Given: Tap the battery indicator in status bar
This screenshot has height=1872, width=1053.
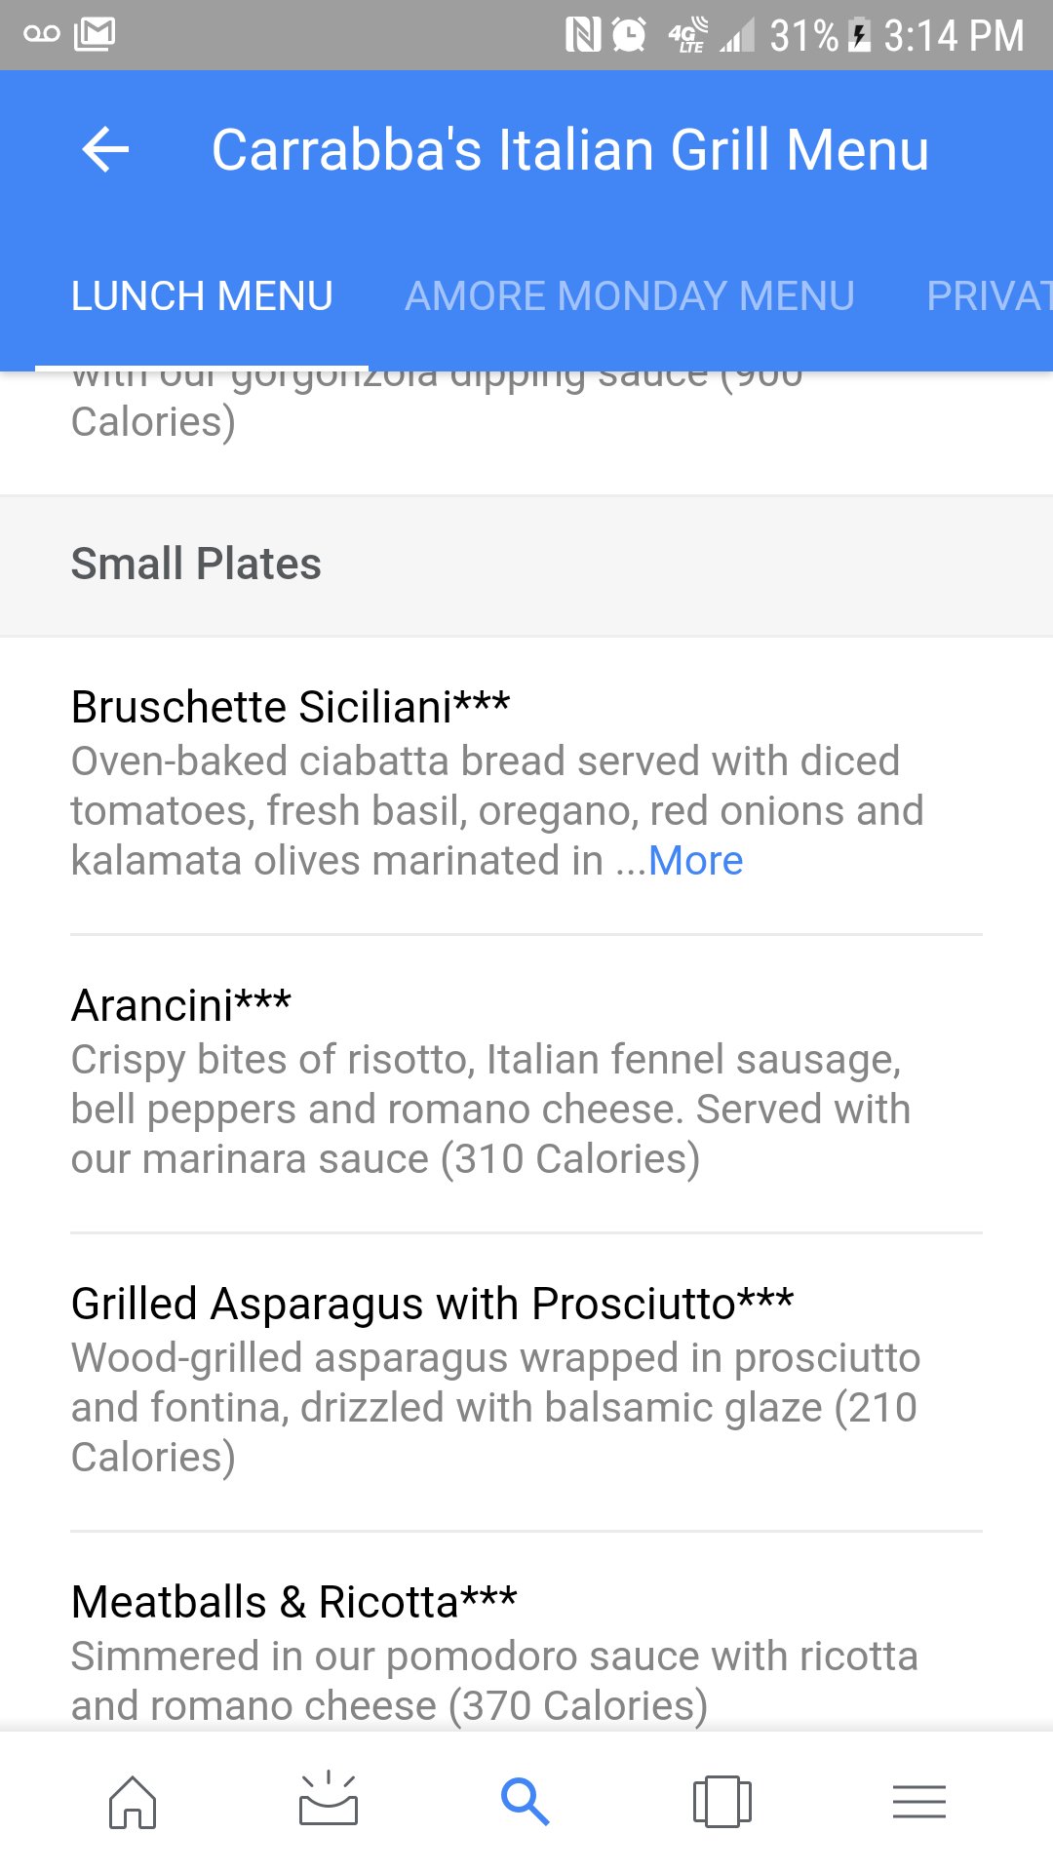Looking at the screenshot, I should click(x=859, y=36).
